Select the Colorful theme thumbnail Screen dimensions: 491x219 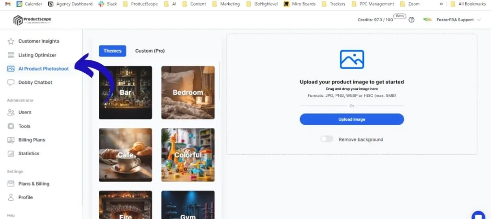(x=188, y=155)
